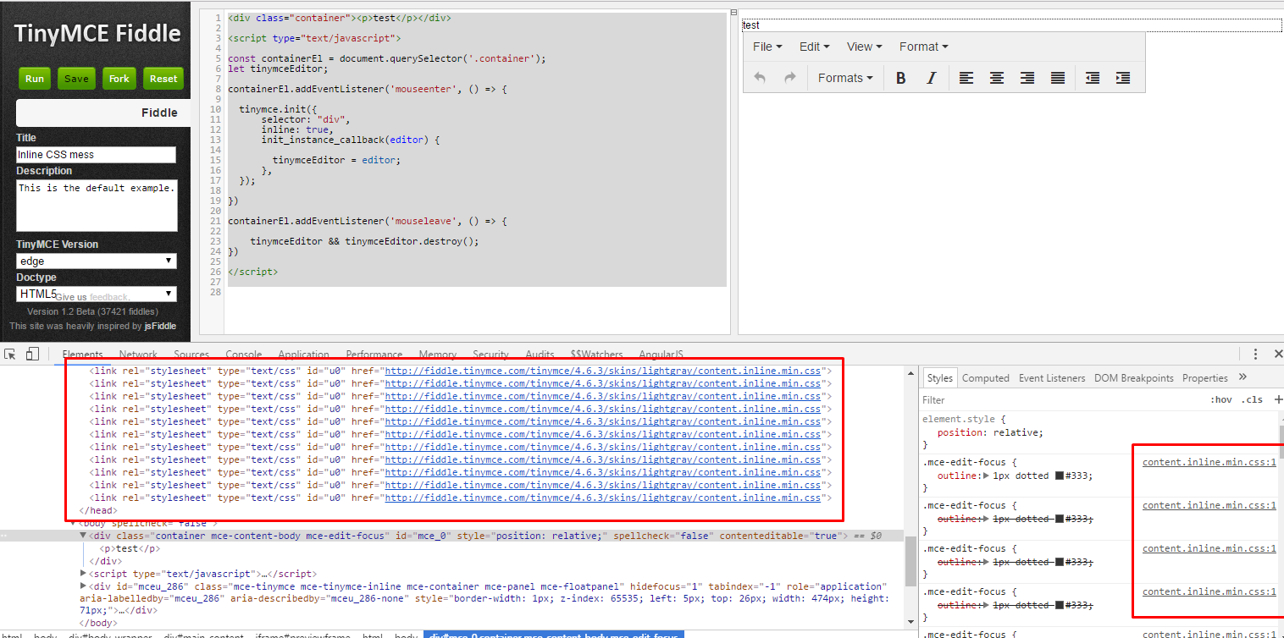Apply bold with the B icon
This screenshot has height=638, width=1284.
[x=901, y=78]
